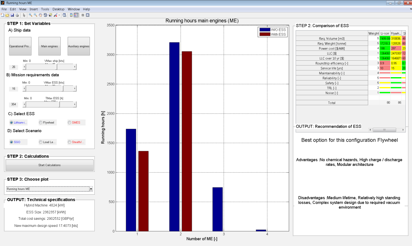Click the TMax ESS slider track
The height and width of the screenshot is (246, 412).
pyautogui.click(x=37, y=104)
